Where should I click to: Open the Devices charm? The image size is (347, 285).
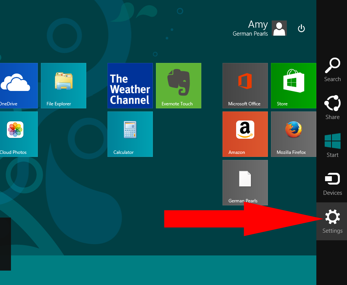coord(332,183)
